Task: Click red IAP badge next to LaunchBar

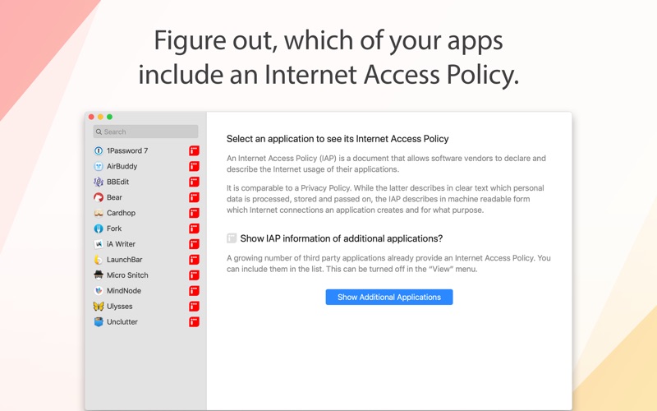Action: (194, 260)
